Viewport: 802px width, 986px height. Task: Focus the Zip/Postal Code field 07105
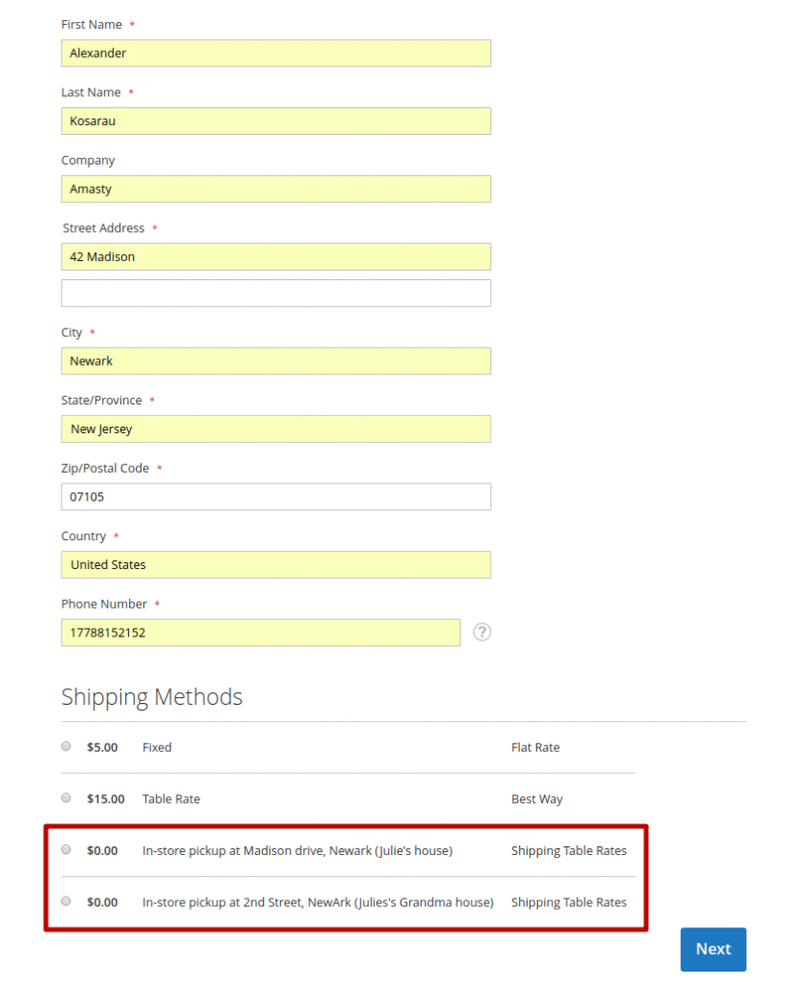coord(275,497)
